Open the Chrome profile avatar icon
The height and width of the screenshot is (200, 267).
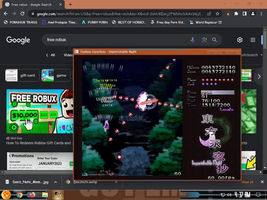(x=253, y=14)
